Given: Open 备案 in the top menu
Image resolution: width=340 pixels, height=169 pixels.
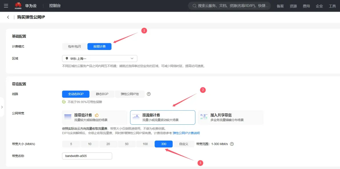Looking at the screenshot, I should tap(280, 6).
